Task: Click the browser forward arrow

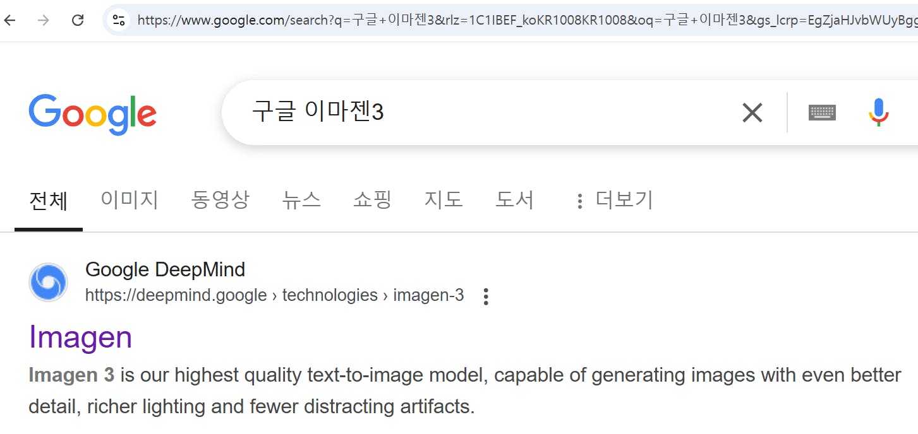Action: [x=44, y=20]
